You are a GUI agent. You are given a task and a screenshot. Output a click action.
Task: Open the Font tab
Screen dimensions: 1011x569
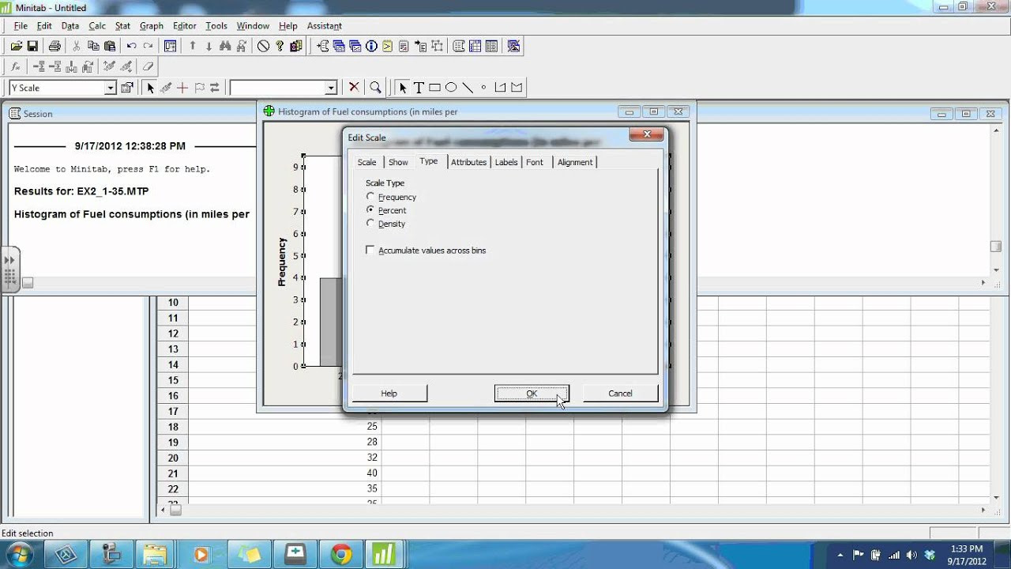coord(535,162)
